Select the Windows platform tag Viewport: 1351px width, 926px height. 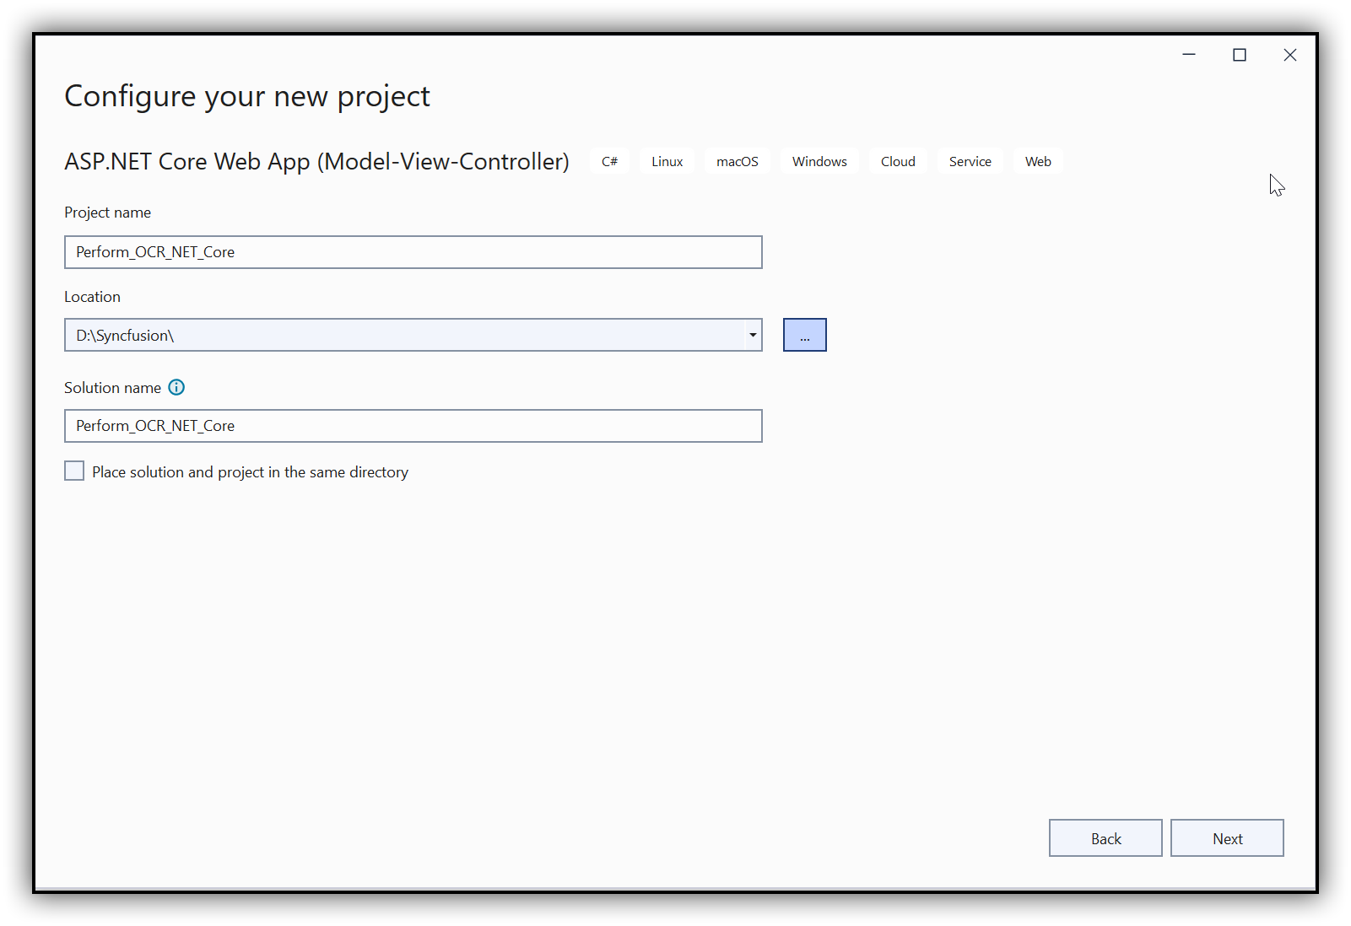(x=819, y=161)
